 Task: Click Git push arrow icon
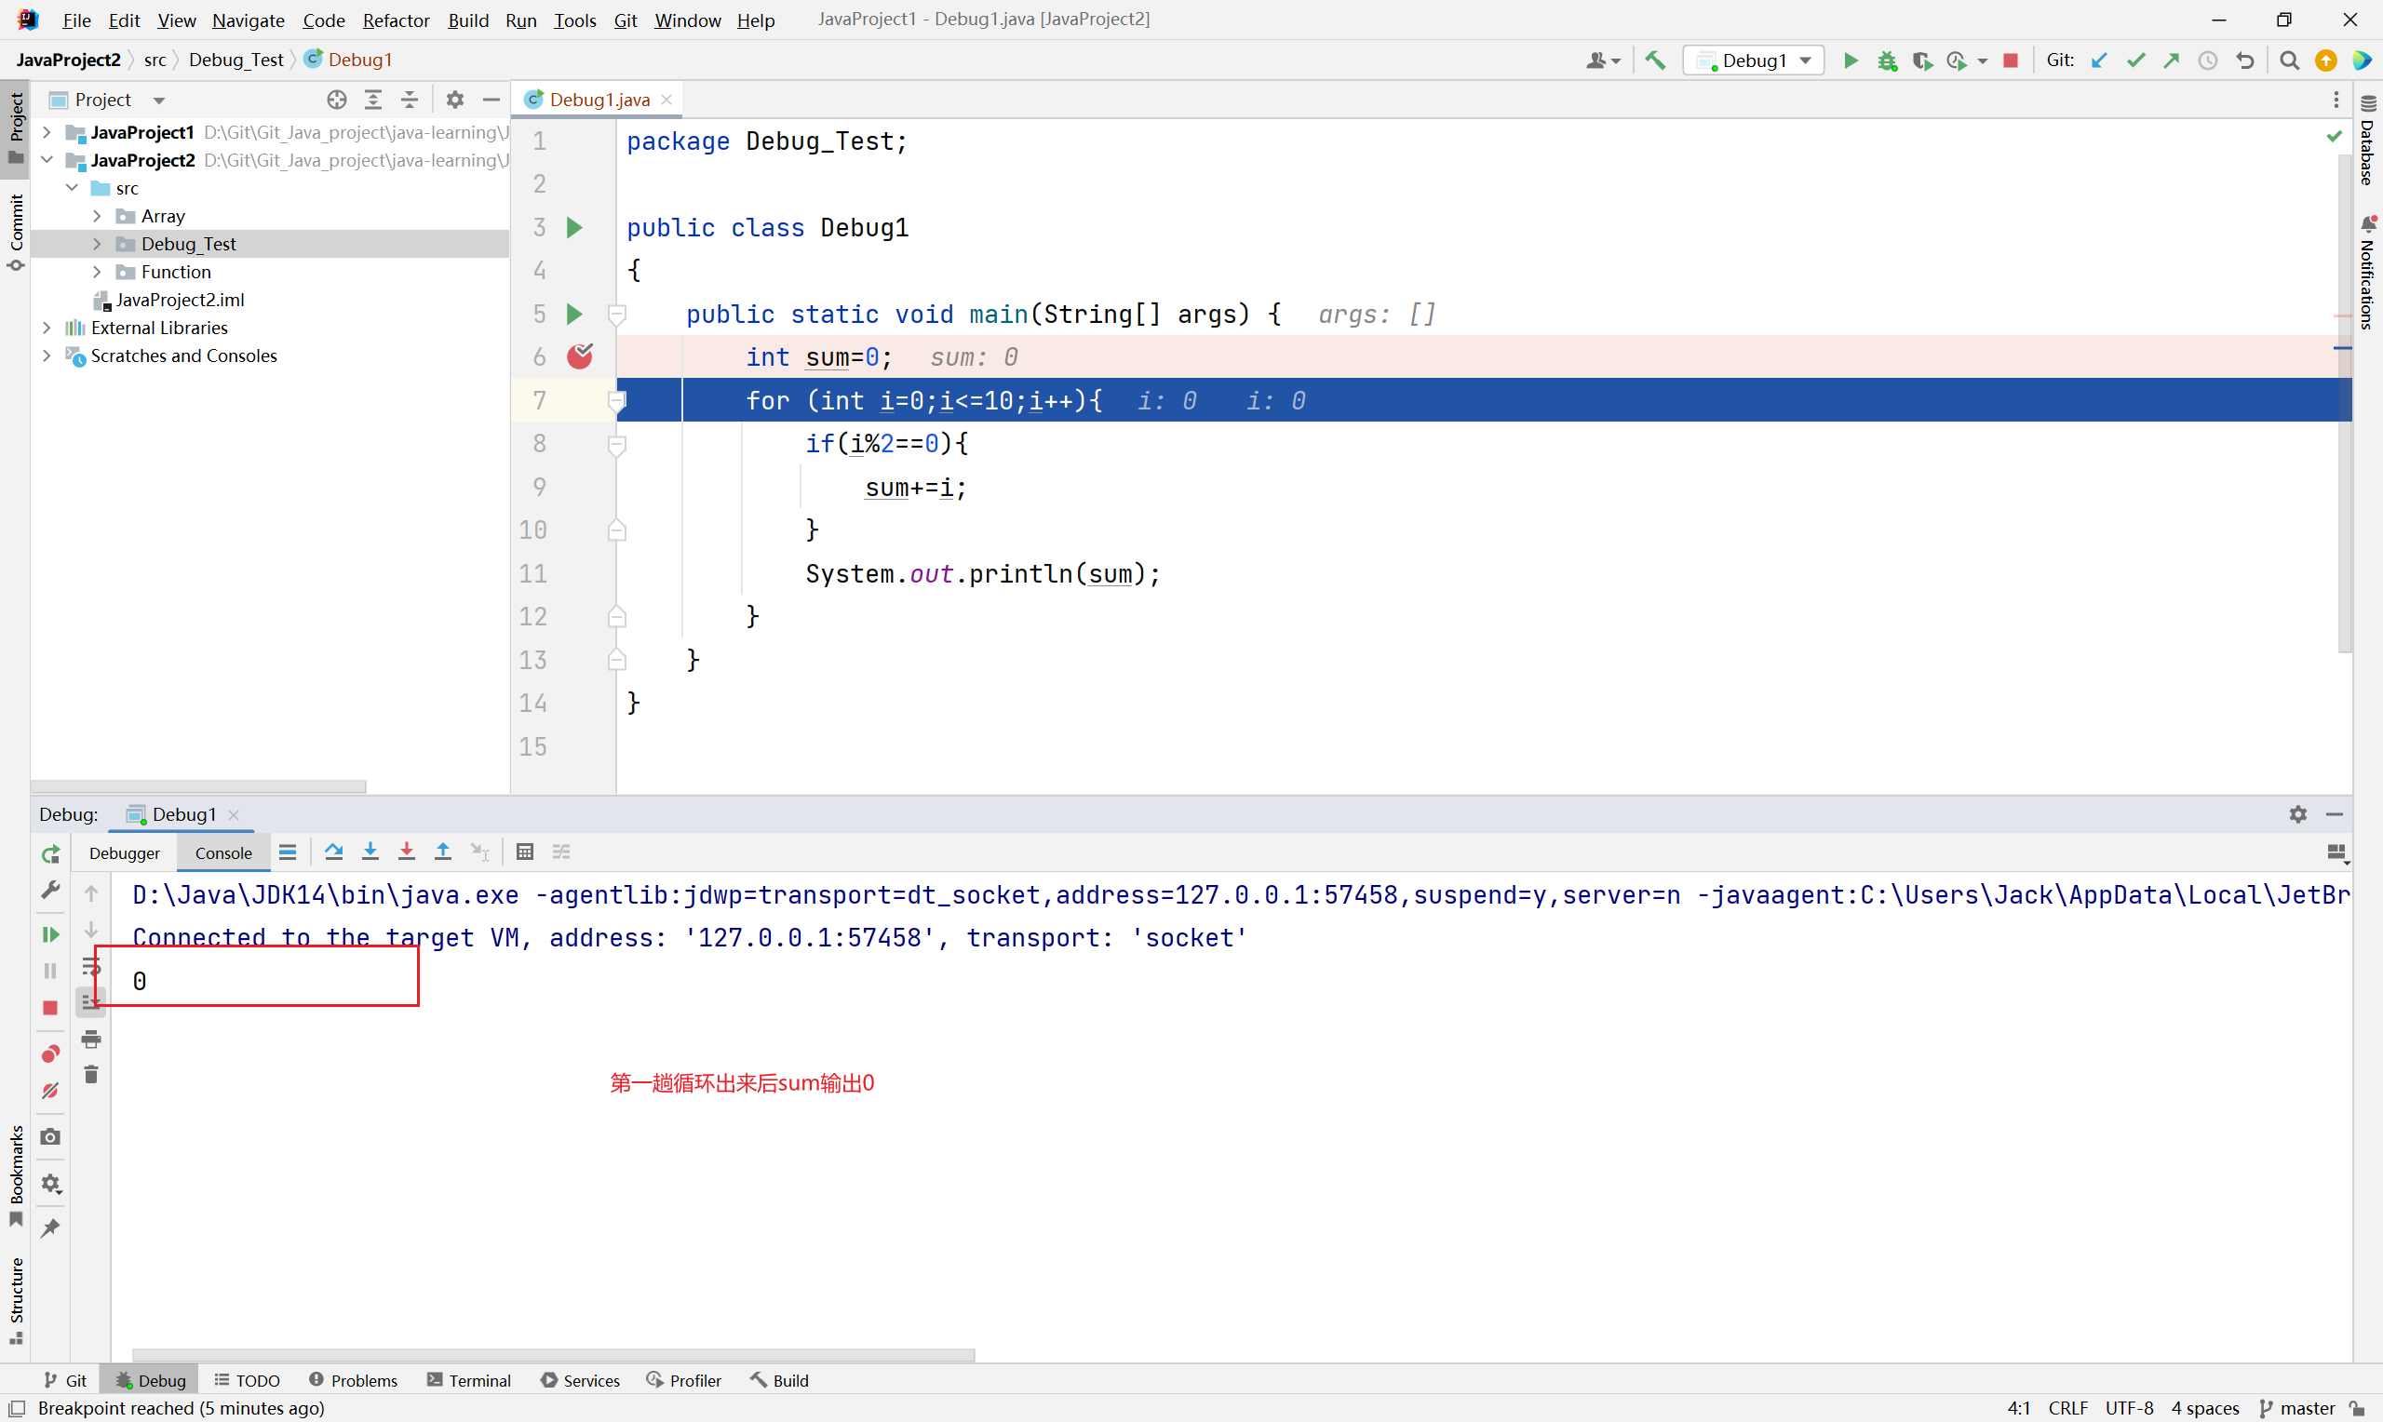click(2172, 60)
